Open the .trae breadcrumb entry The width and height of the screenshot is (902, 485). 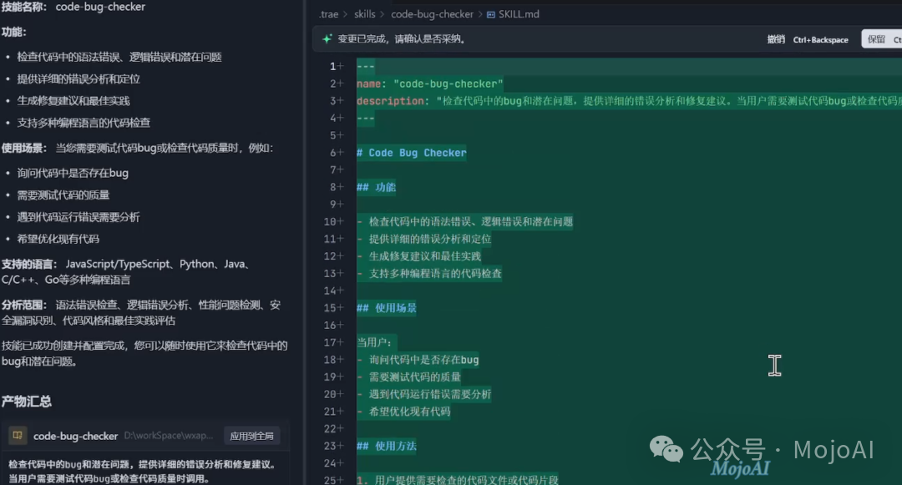(328, 13)
